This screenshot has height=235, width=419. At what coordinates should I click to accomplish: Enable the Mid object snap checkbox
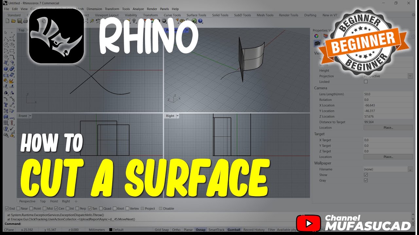pyautogui.click(x=45, y=209)
